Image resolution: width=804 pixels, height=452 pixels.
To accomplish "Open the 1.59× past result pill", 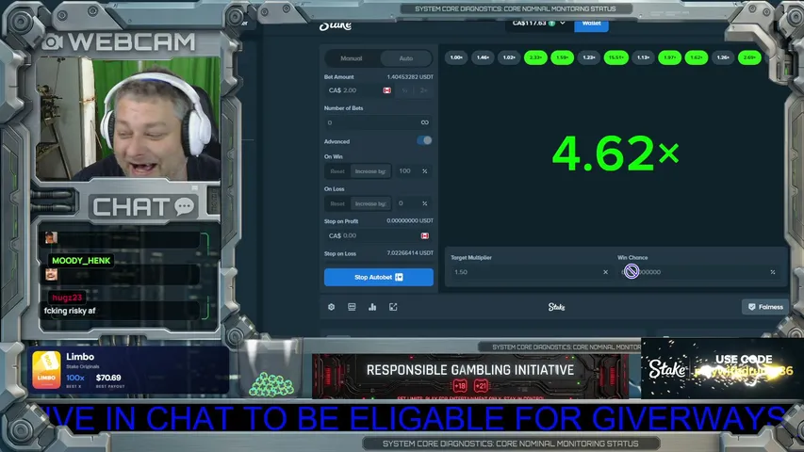I will pos(563,57).
